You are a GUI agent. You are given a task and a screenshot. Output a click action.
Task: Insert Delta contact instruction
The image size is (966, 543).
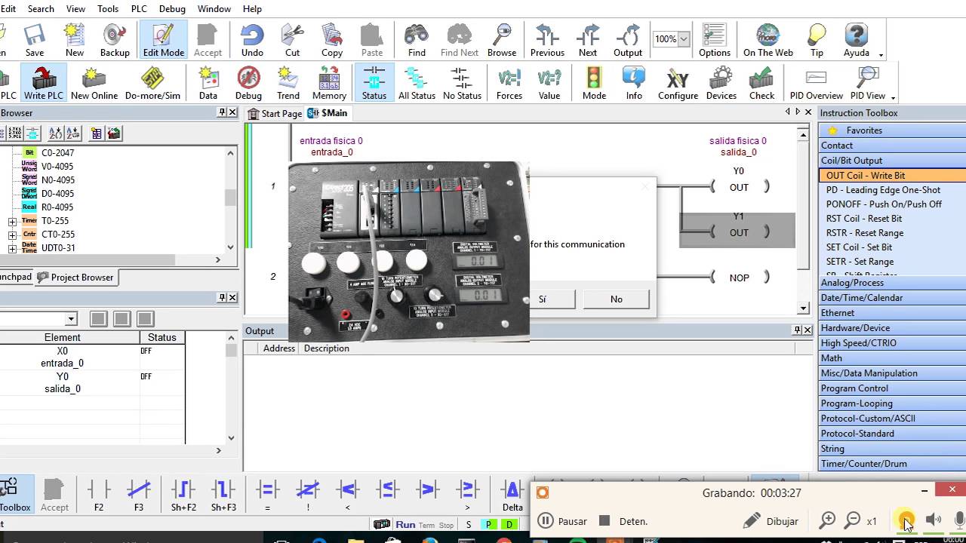pos(512,495)
